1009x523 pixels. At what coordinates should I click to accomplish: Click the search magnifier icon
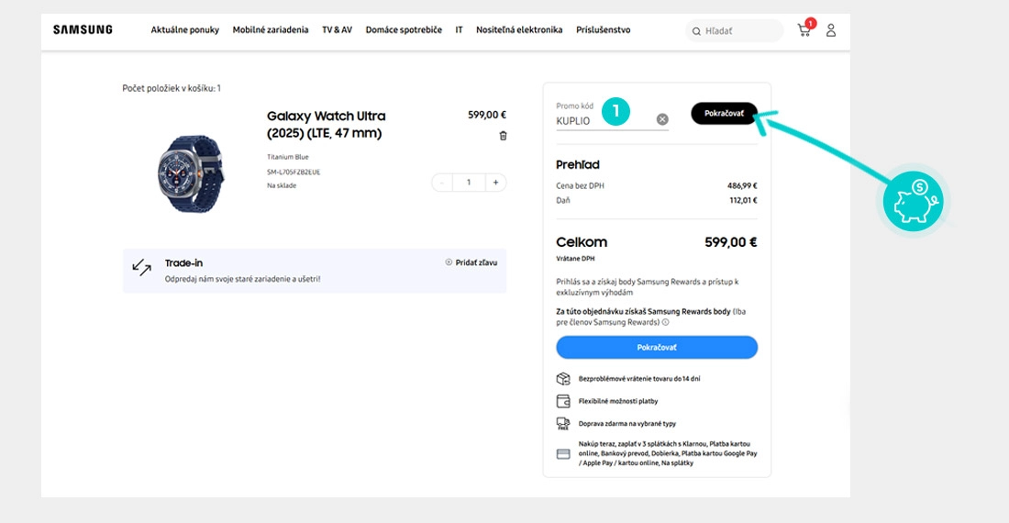(696, 31)
